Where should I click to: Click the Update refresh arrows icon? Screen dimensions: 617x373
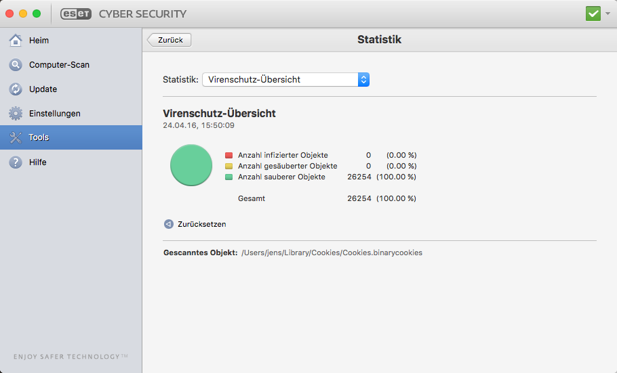pyautogui.click(x=16, y=89)
